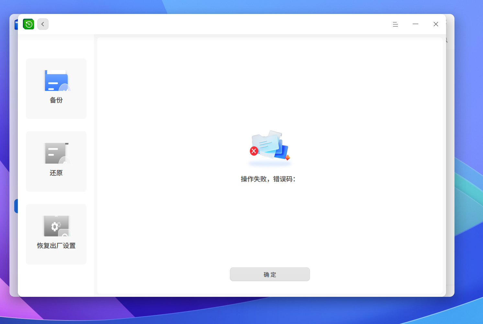
Task: Click the green backup app logo icon
Action: (28, 24)
